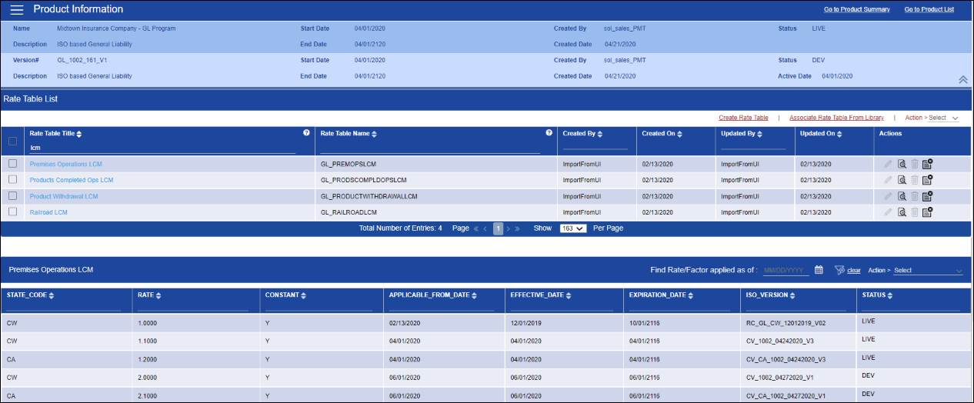Click view icon for Product Withdrawal LCM row
974x403 pixels.
click(x=902, y=195)
